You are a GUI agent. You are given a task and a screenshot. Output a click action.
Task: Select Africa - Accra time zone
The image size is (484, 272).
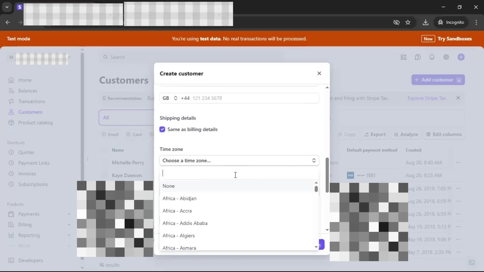coord(177,211)
